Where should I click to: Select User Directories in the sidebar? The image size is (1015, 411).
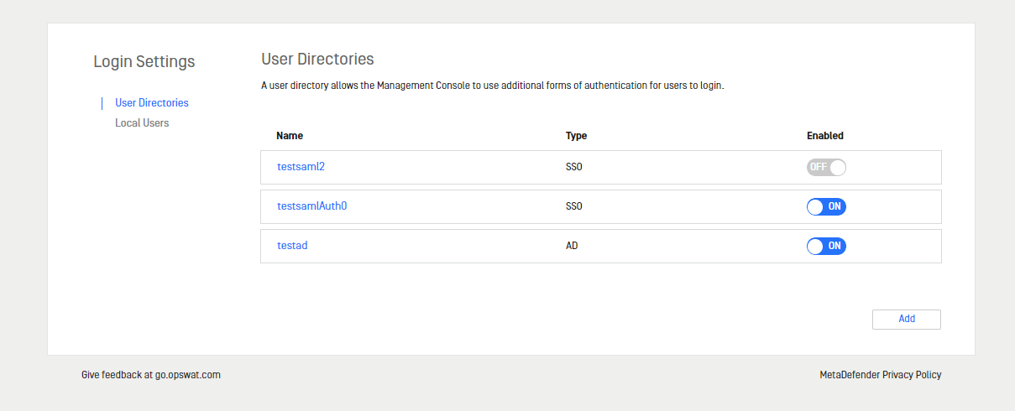coord(152,103)
